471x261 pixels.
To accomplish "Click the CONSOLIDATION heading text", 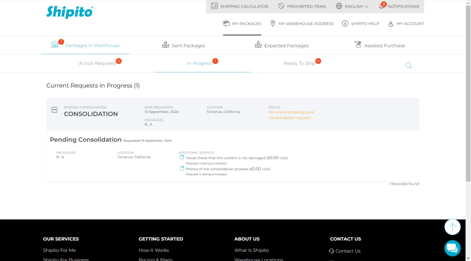I will click(91, 114).
